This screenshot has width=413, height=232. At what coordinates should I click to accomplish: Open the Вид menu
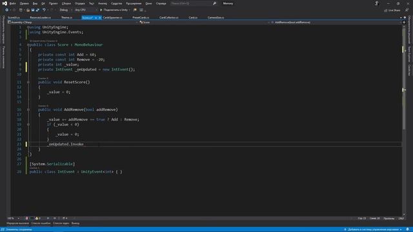click(x=35, y=3)
